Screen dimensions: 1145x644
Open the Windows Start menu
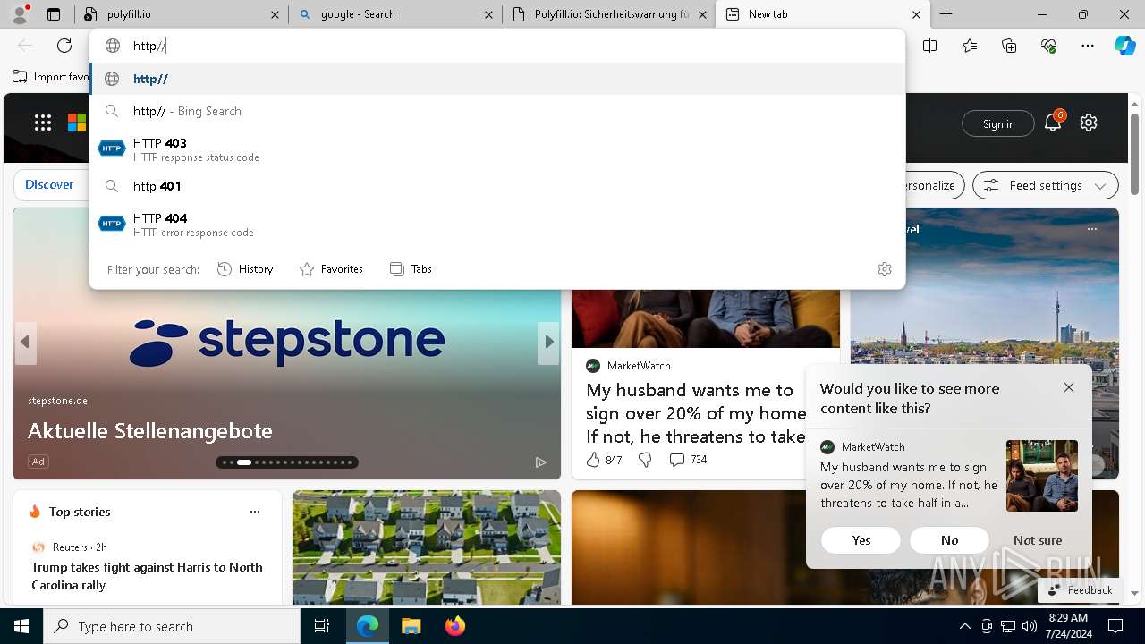point(21,626)
